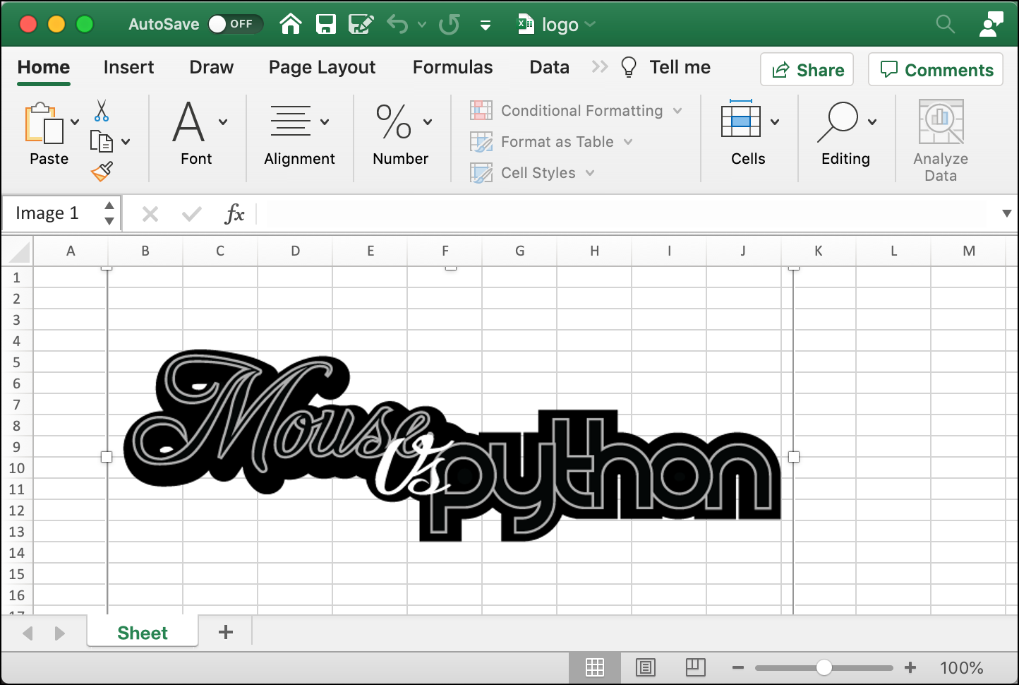Switch to Normal view icon
The width and height of the screenshot is (1019, 685).
coord(595,667)
